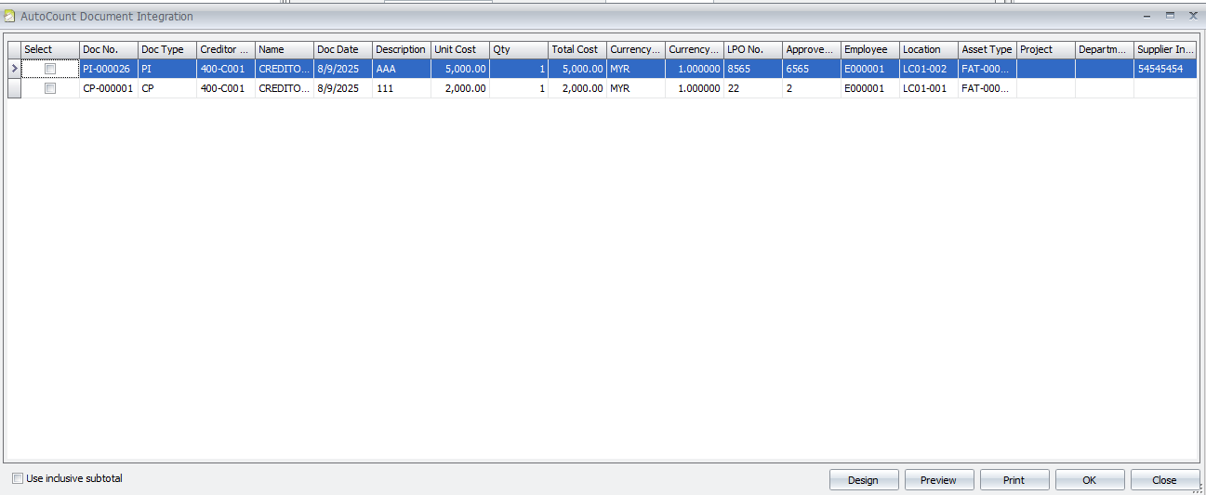Click the 6565 approve cell

click(812, 69)
